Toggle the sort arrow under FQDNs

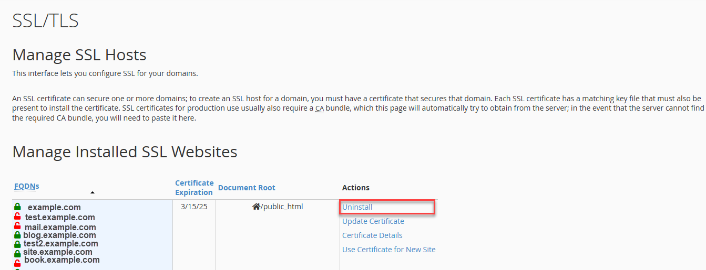[x=93, y=192]
